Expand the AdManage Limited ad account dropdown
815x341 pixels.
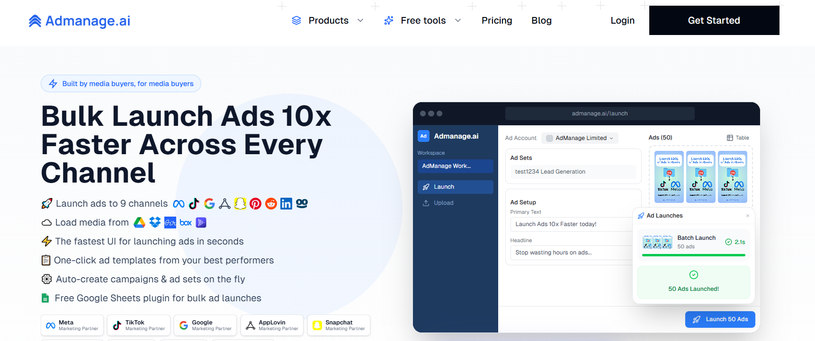coord(580,138)
